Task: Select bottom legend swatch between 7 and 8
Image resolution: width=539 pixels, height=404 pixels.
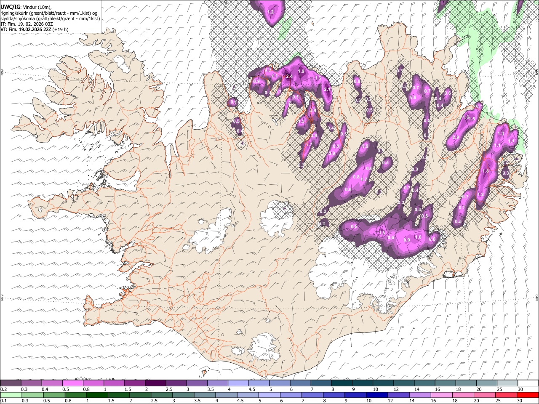Action: tap(312, 395)
